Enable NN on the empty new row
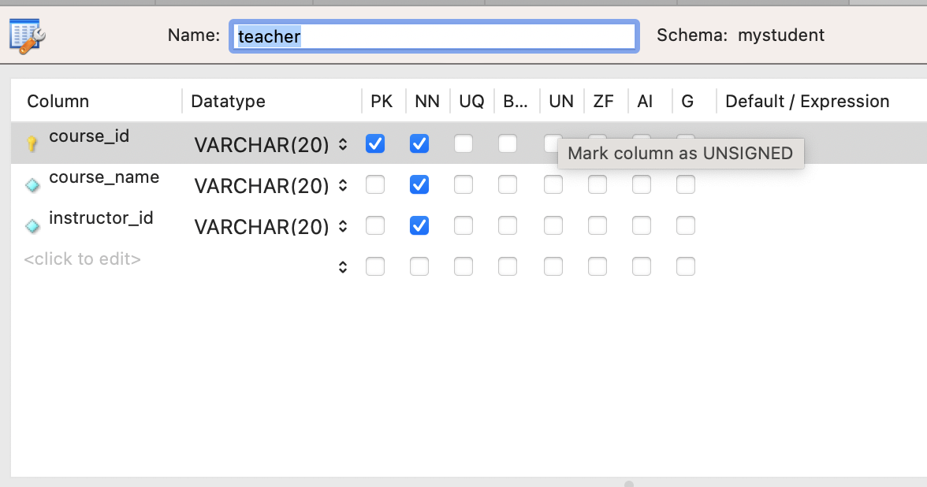This screenshot has width=927, height=487. click(419, 266)
